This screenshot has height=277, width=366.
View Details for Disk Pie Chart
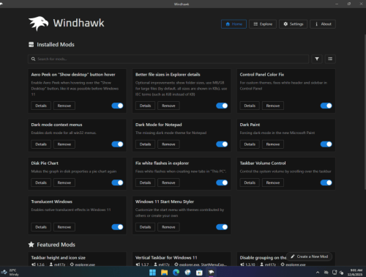pos(41,182)
